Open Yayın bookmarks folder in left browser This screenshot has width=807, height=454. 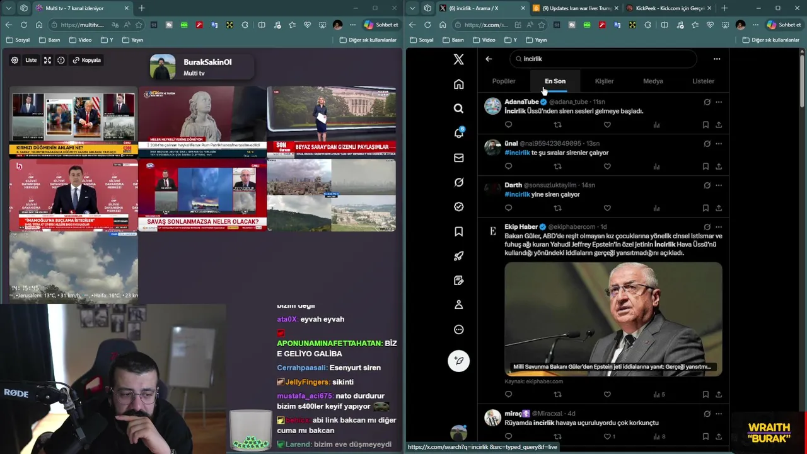132,40
